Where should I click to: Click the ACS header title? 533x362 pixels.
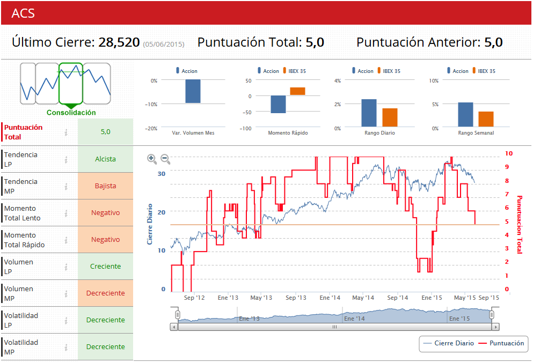(x=23, y=13)
